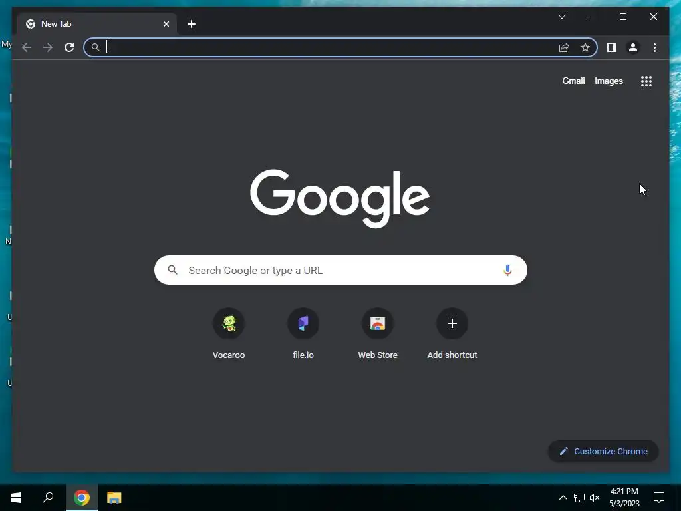Bookmark this tab with the star icon

pyautogui.click(x=585, y=47)
